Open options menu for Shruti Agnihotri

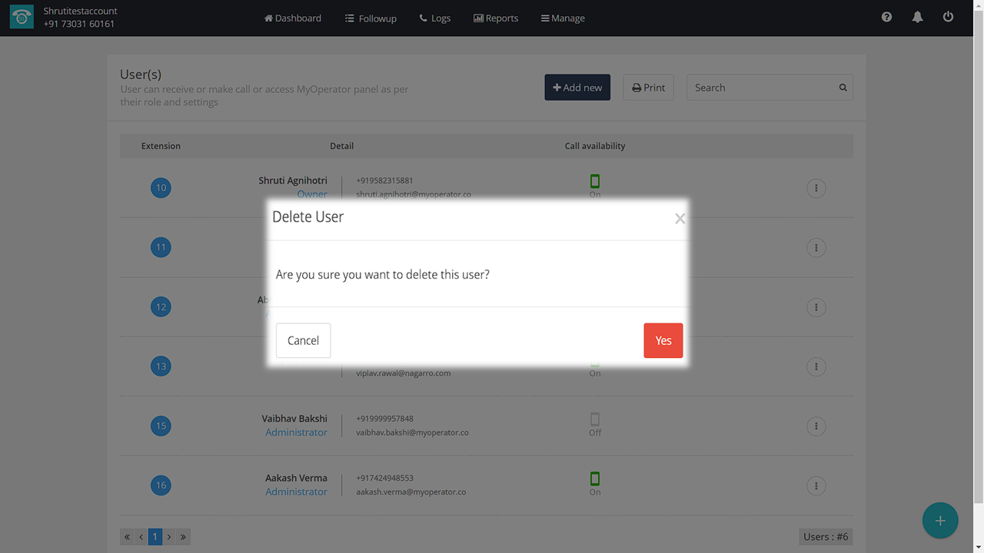[816, 188]
